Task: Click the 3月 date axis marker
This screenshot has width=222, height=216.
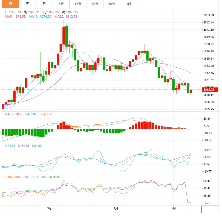Action: tap(49, 208)
